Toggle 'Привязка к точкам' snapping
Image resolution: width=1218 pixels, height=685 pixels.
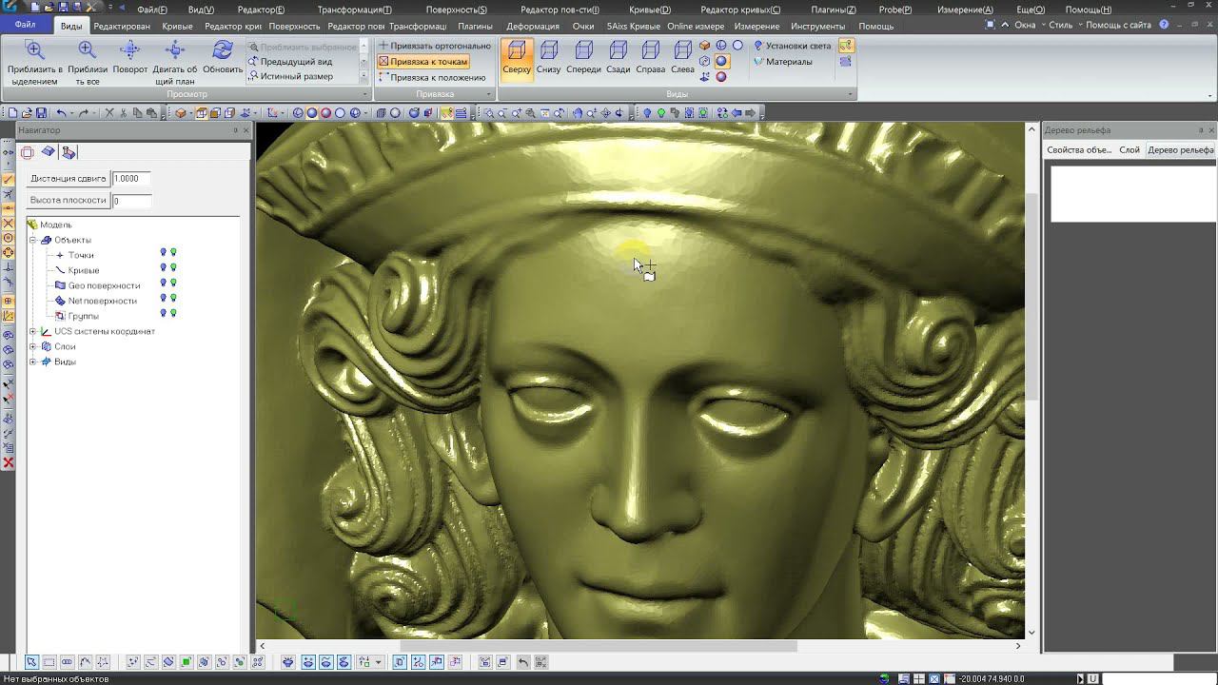pos(423,62)
